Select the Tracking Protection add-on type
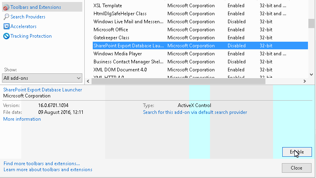This screenshot has height=178, width=316. (31, 36)
